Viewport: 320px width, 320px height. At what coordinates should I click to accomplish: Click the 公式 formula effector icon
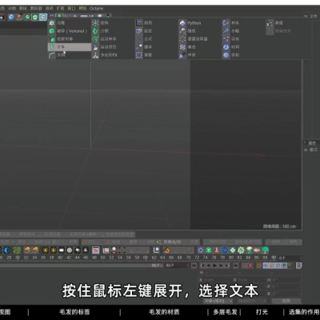click(x=139, y=39)
